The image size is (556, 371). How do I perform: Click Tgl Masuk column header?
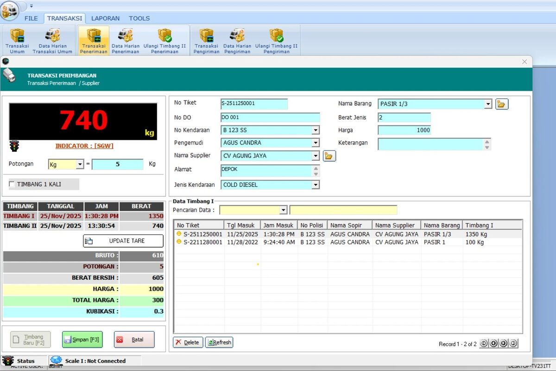tap(242, 225)
